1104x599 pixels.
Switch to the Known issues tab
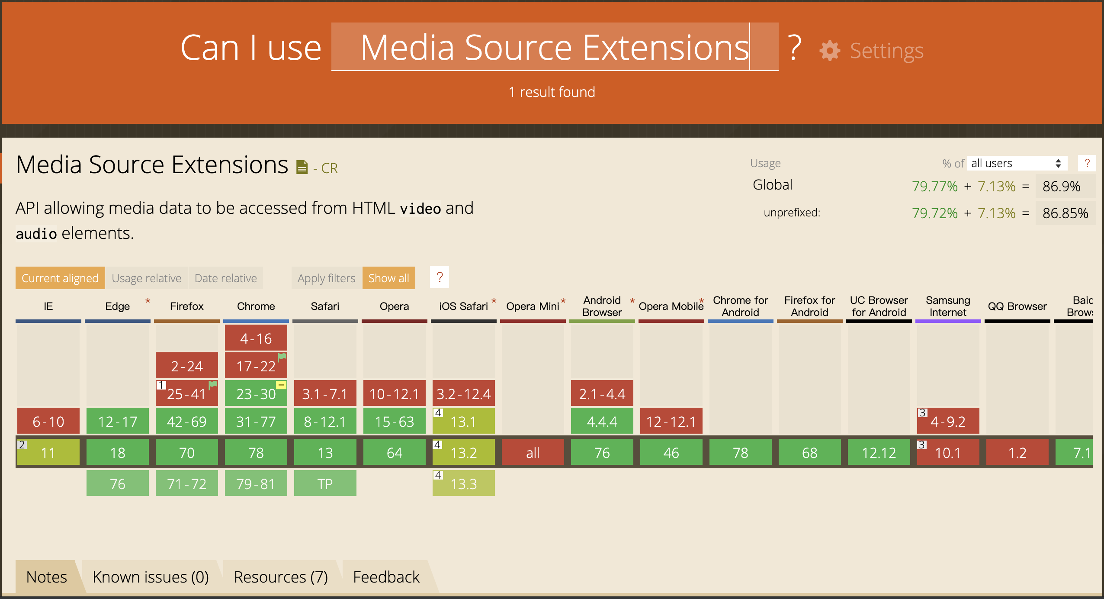click(151, 576)
